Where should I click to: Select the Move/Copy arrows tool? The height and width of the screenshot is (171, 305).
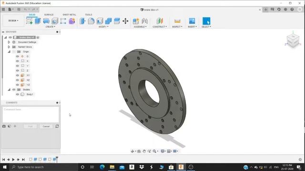coord(125,21)
